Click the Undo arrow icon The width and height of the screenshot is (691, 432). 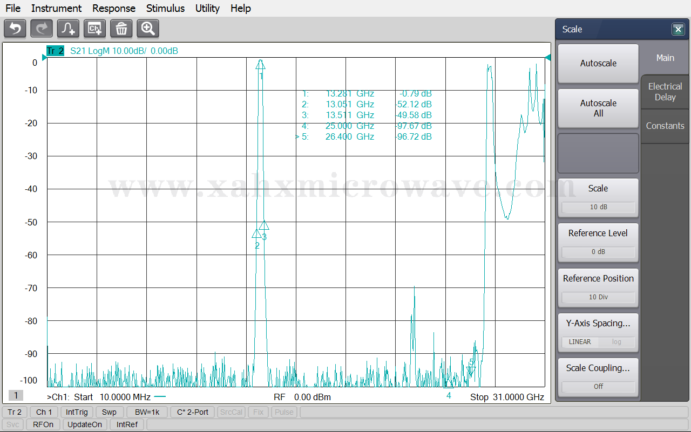[15, 29]
